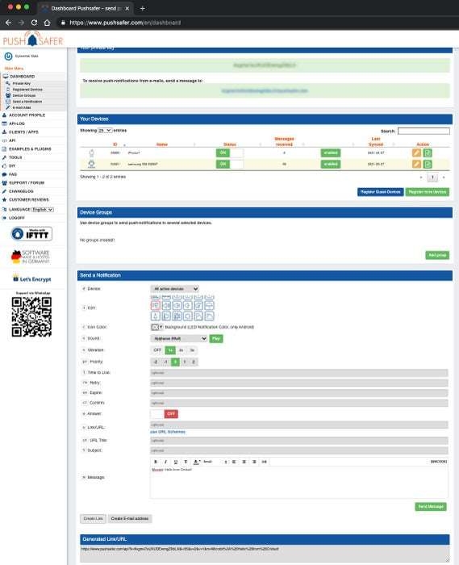Screen dimensions: 459x565
Task: Select the red-highlighted notification icon
Action: point(156,306)
